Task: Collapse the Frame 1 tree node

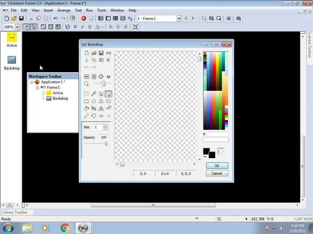Action: click(x=37, y=87)
